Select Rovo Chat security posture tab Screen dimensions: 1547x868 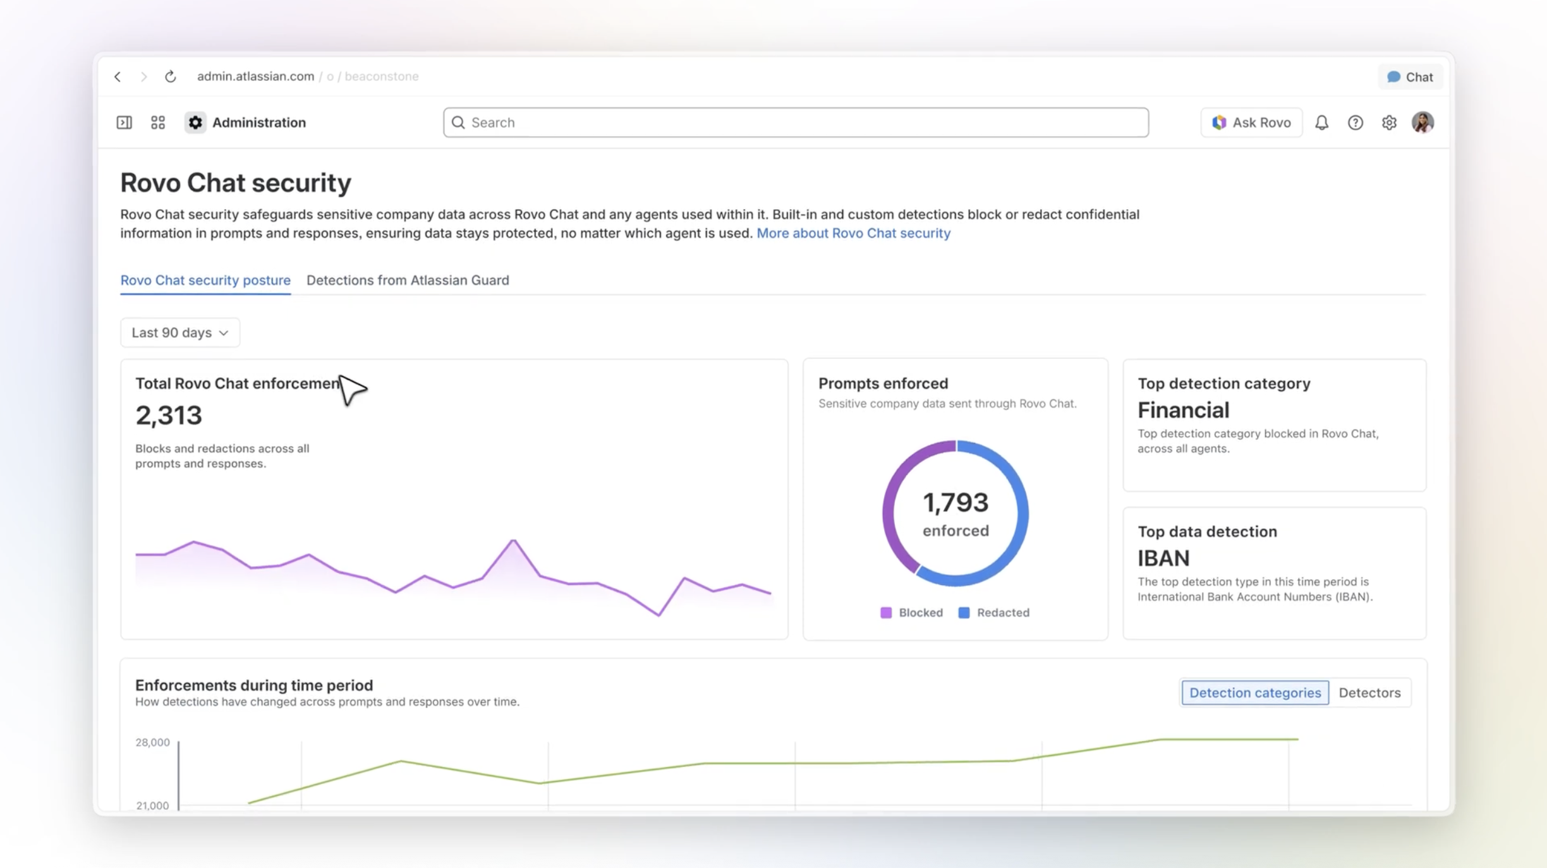click(x=205, y=280)
